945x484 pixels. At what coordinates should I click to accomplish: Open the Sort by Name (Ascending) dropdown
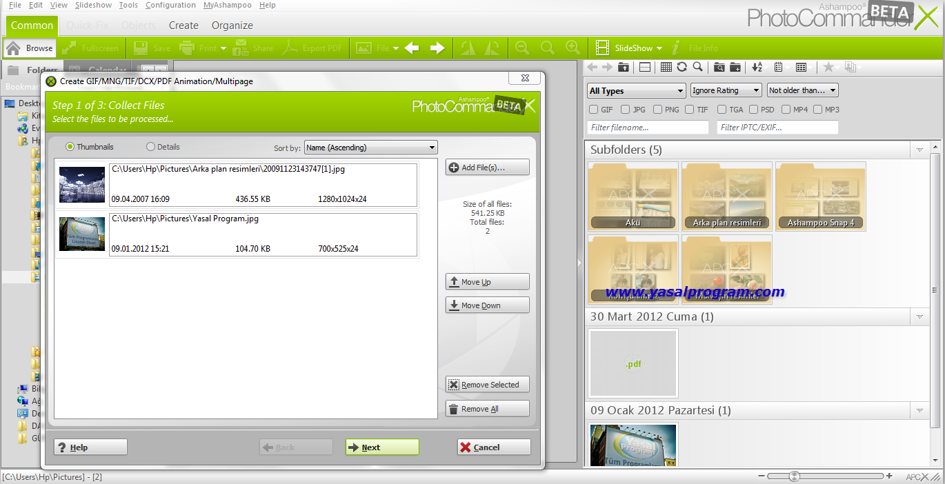pos(370,148)
